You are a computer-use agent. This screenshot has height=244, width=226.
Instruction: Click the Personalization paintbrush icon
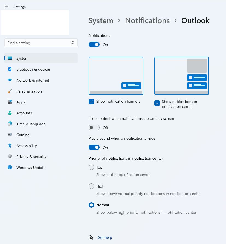[10, 91]
